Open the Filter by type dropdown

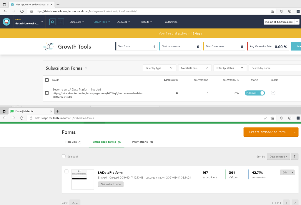tap(159, 68)
